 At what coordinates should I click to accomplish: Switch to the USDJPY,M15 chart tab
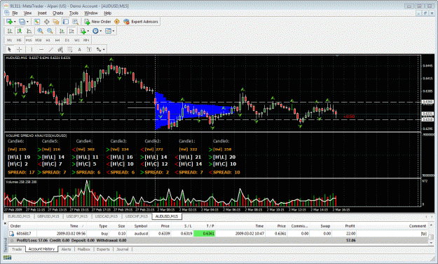[77, 216]
